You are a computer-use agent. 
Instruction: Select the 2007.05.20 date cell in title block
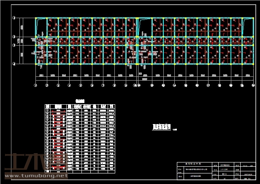tap(249, 173)
